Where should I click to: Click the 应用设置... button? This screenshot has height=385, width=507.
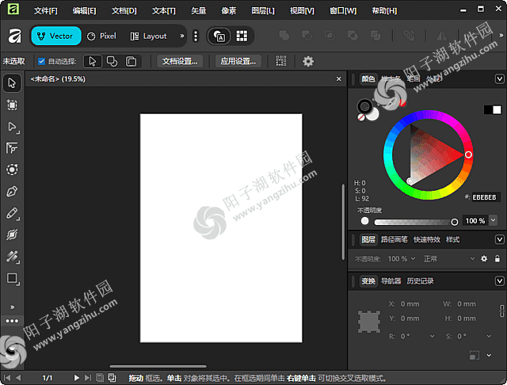point(238,61)
